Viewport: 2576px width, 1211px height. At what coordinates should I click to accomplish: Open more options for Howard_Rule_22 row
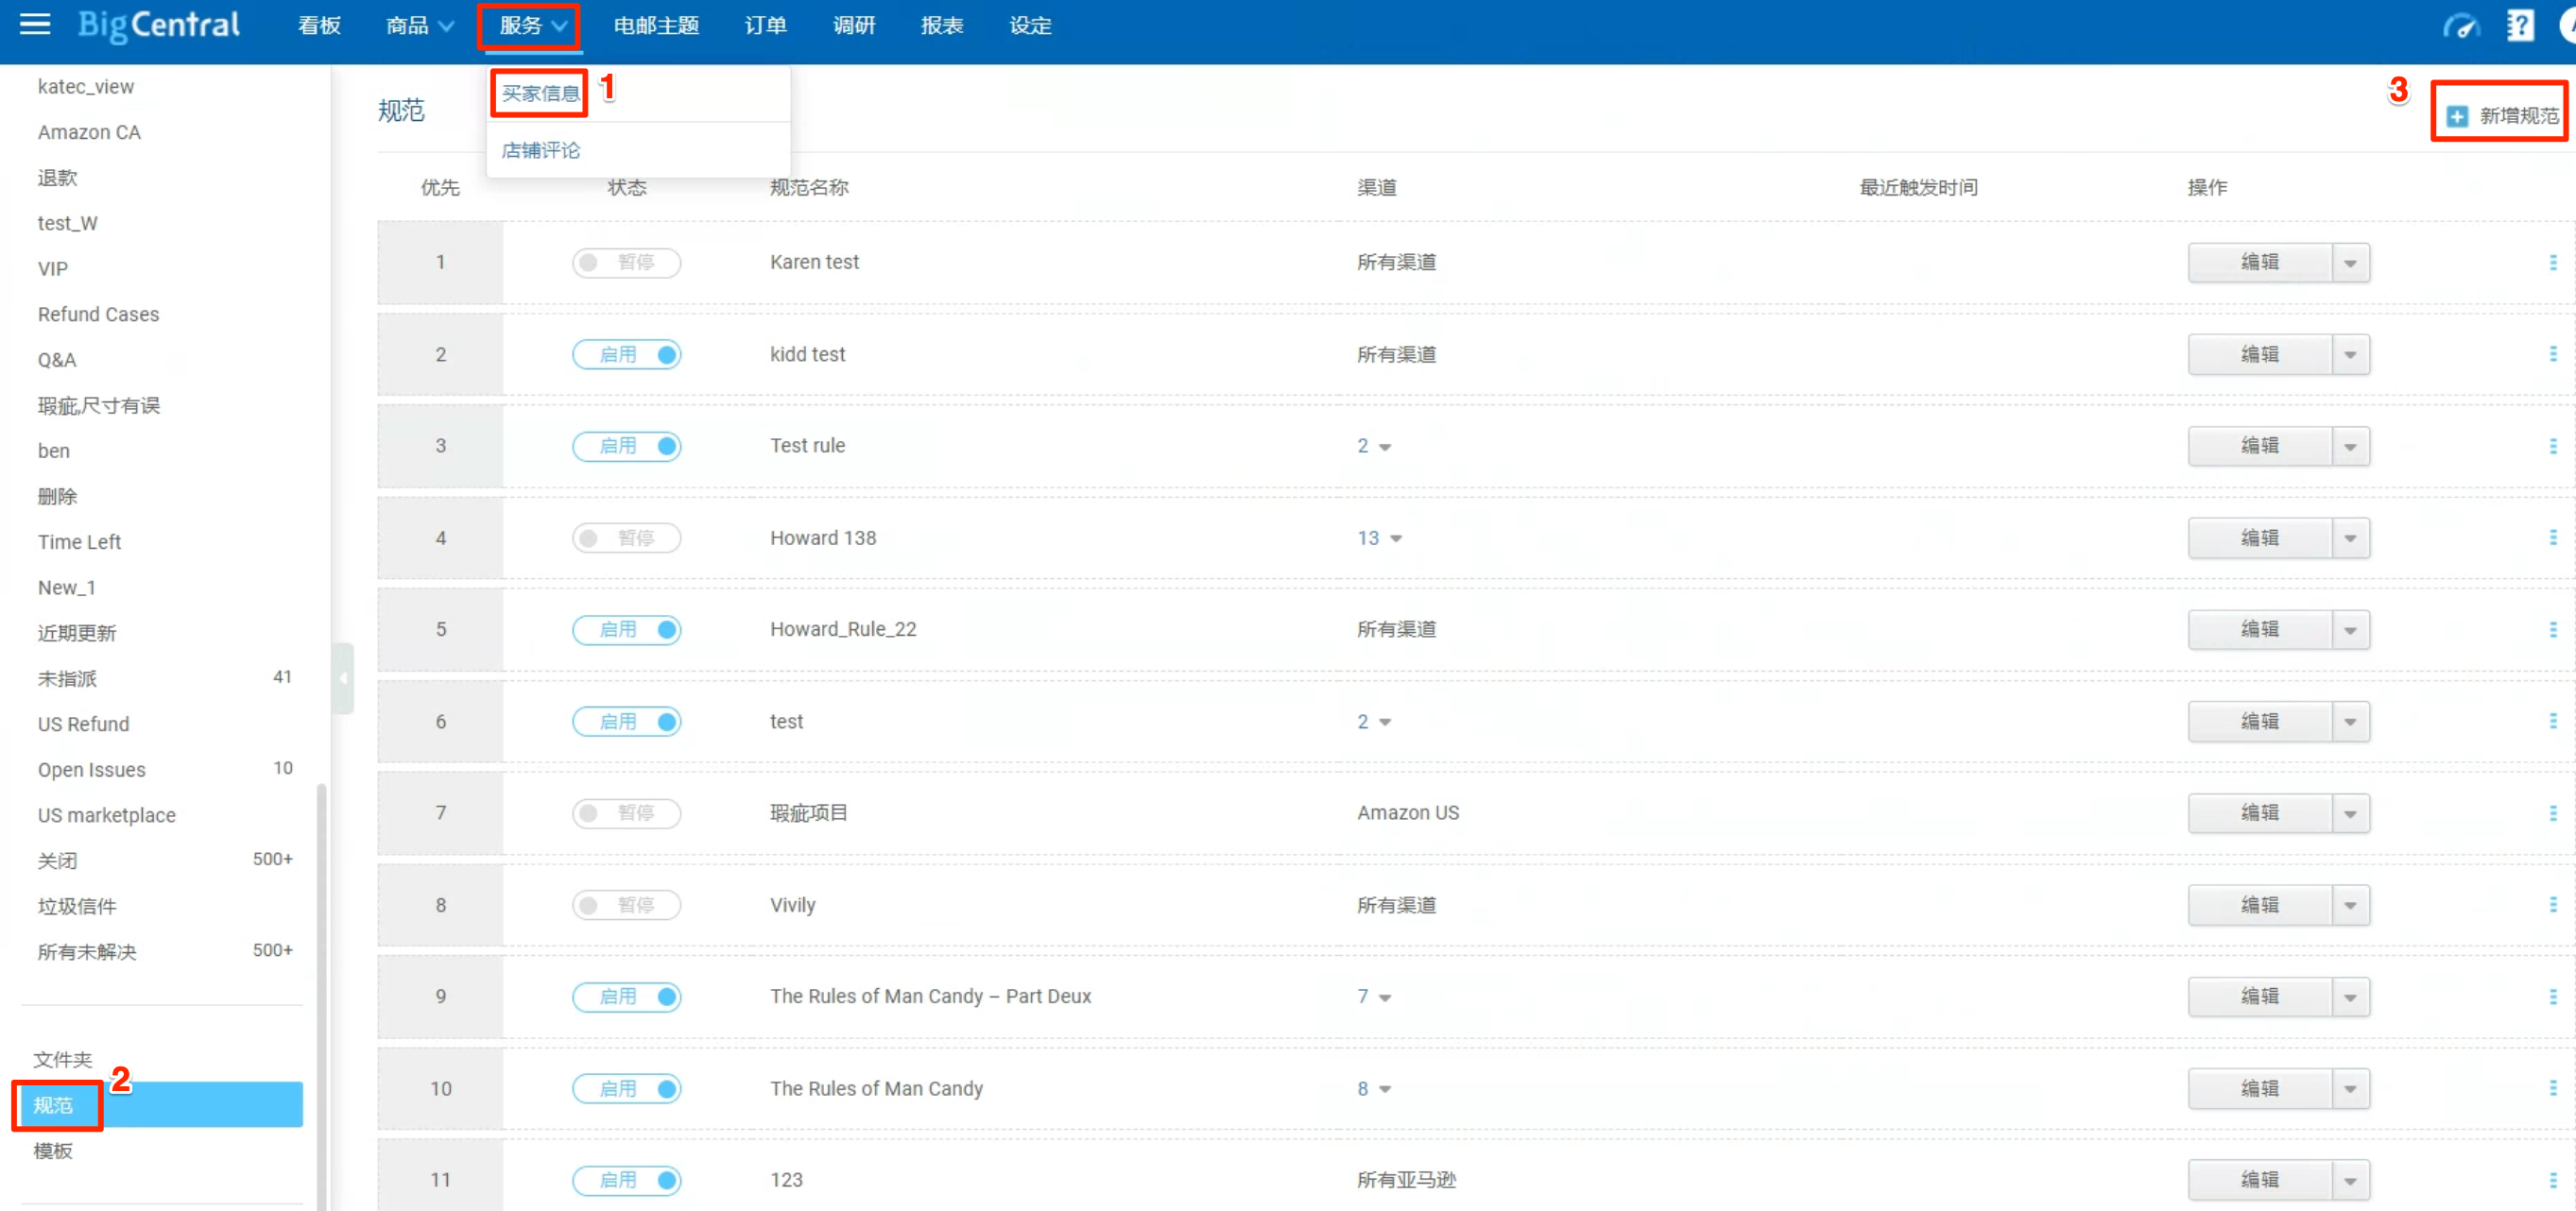point(2552,629)
